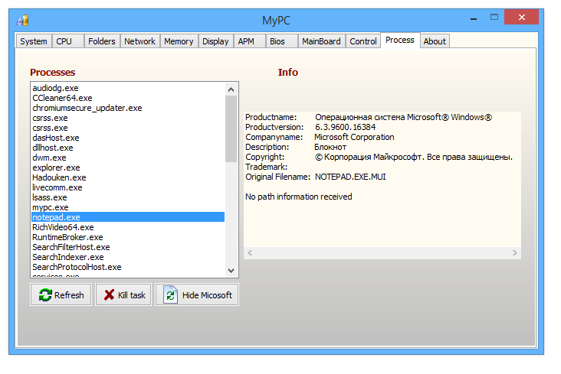Select SearchProtocolHost.exe process
The width and height of the screenshot is (561, 374).
point(128,267)
